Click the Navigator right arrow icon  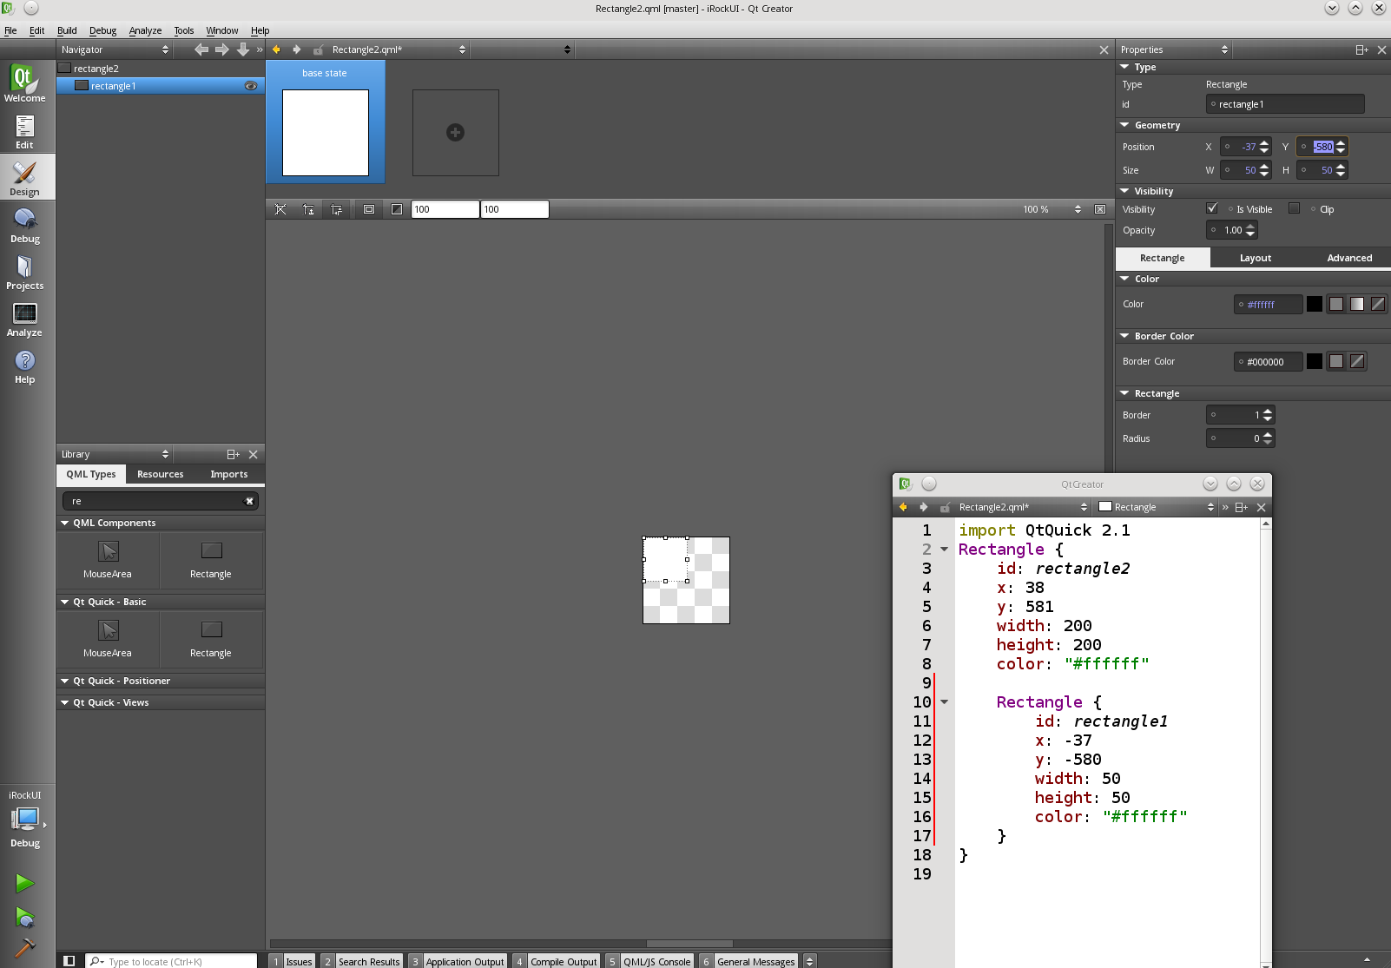click(x=222, y=49)
